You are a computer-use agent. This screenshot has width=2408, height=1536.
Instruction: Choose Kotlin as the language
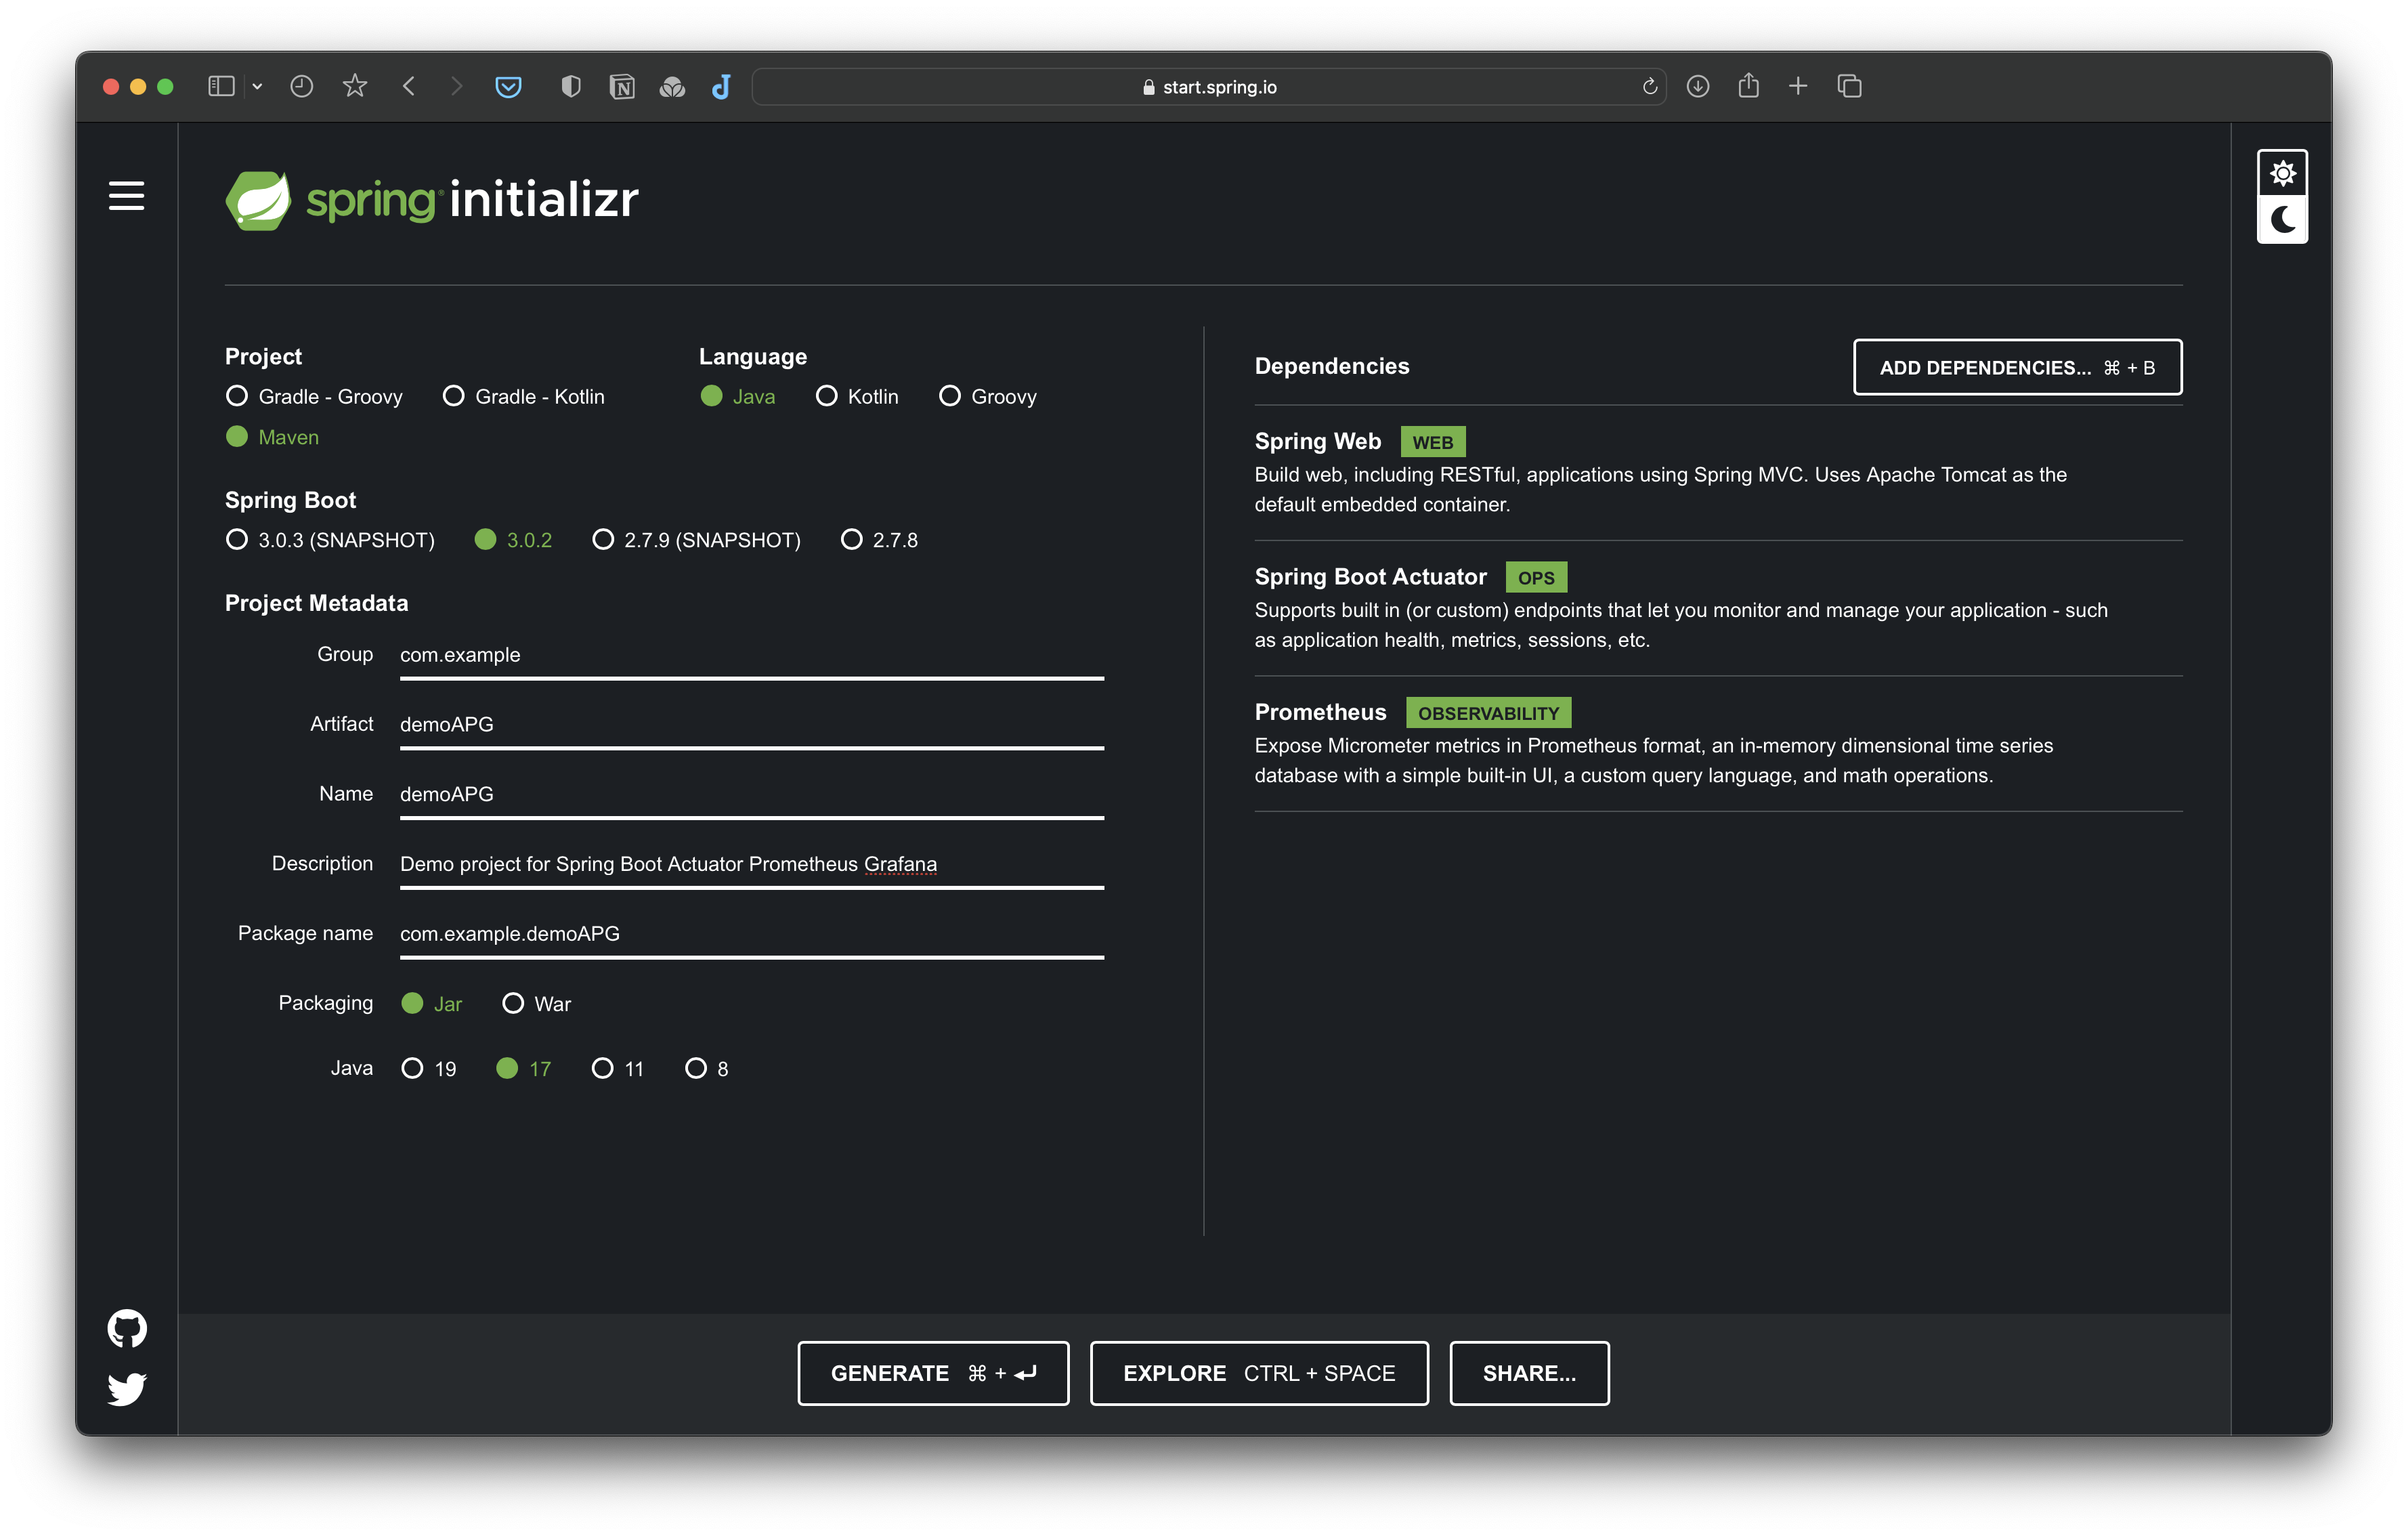[826, 397]
